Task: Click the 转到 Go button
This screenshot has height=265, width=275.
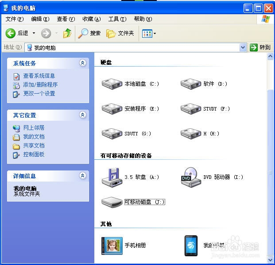Action: [x=260, y=47]
